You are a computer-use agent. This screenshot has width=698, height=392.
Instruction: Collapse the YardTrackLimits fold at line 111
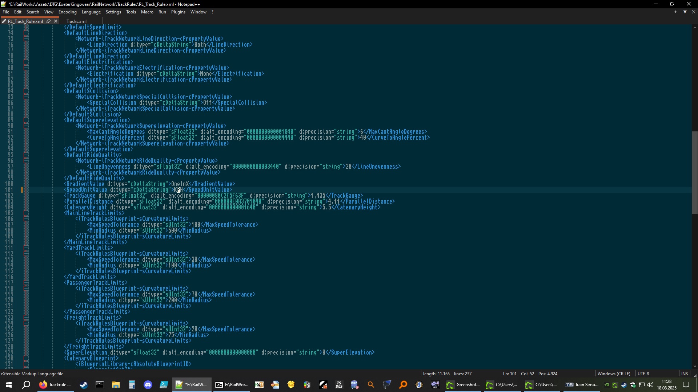[x=26, y=248]
